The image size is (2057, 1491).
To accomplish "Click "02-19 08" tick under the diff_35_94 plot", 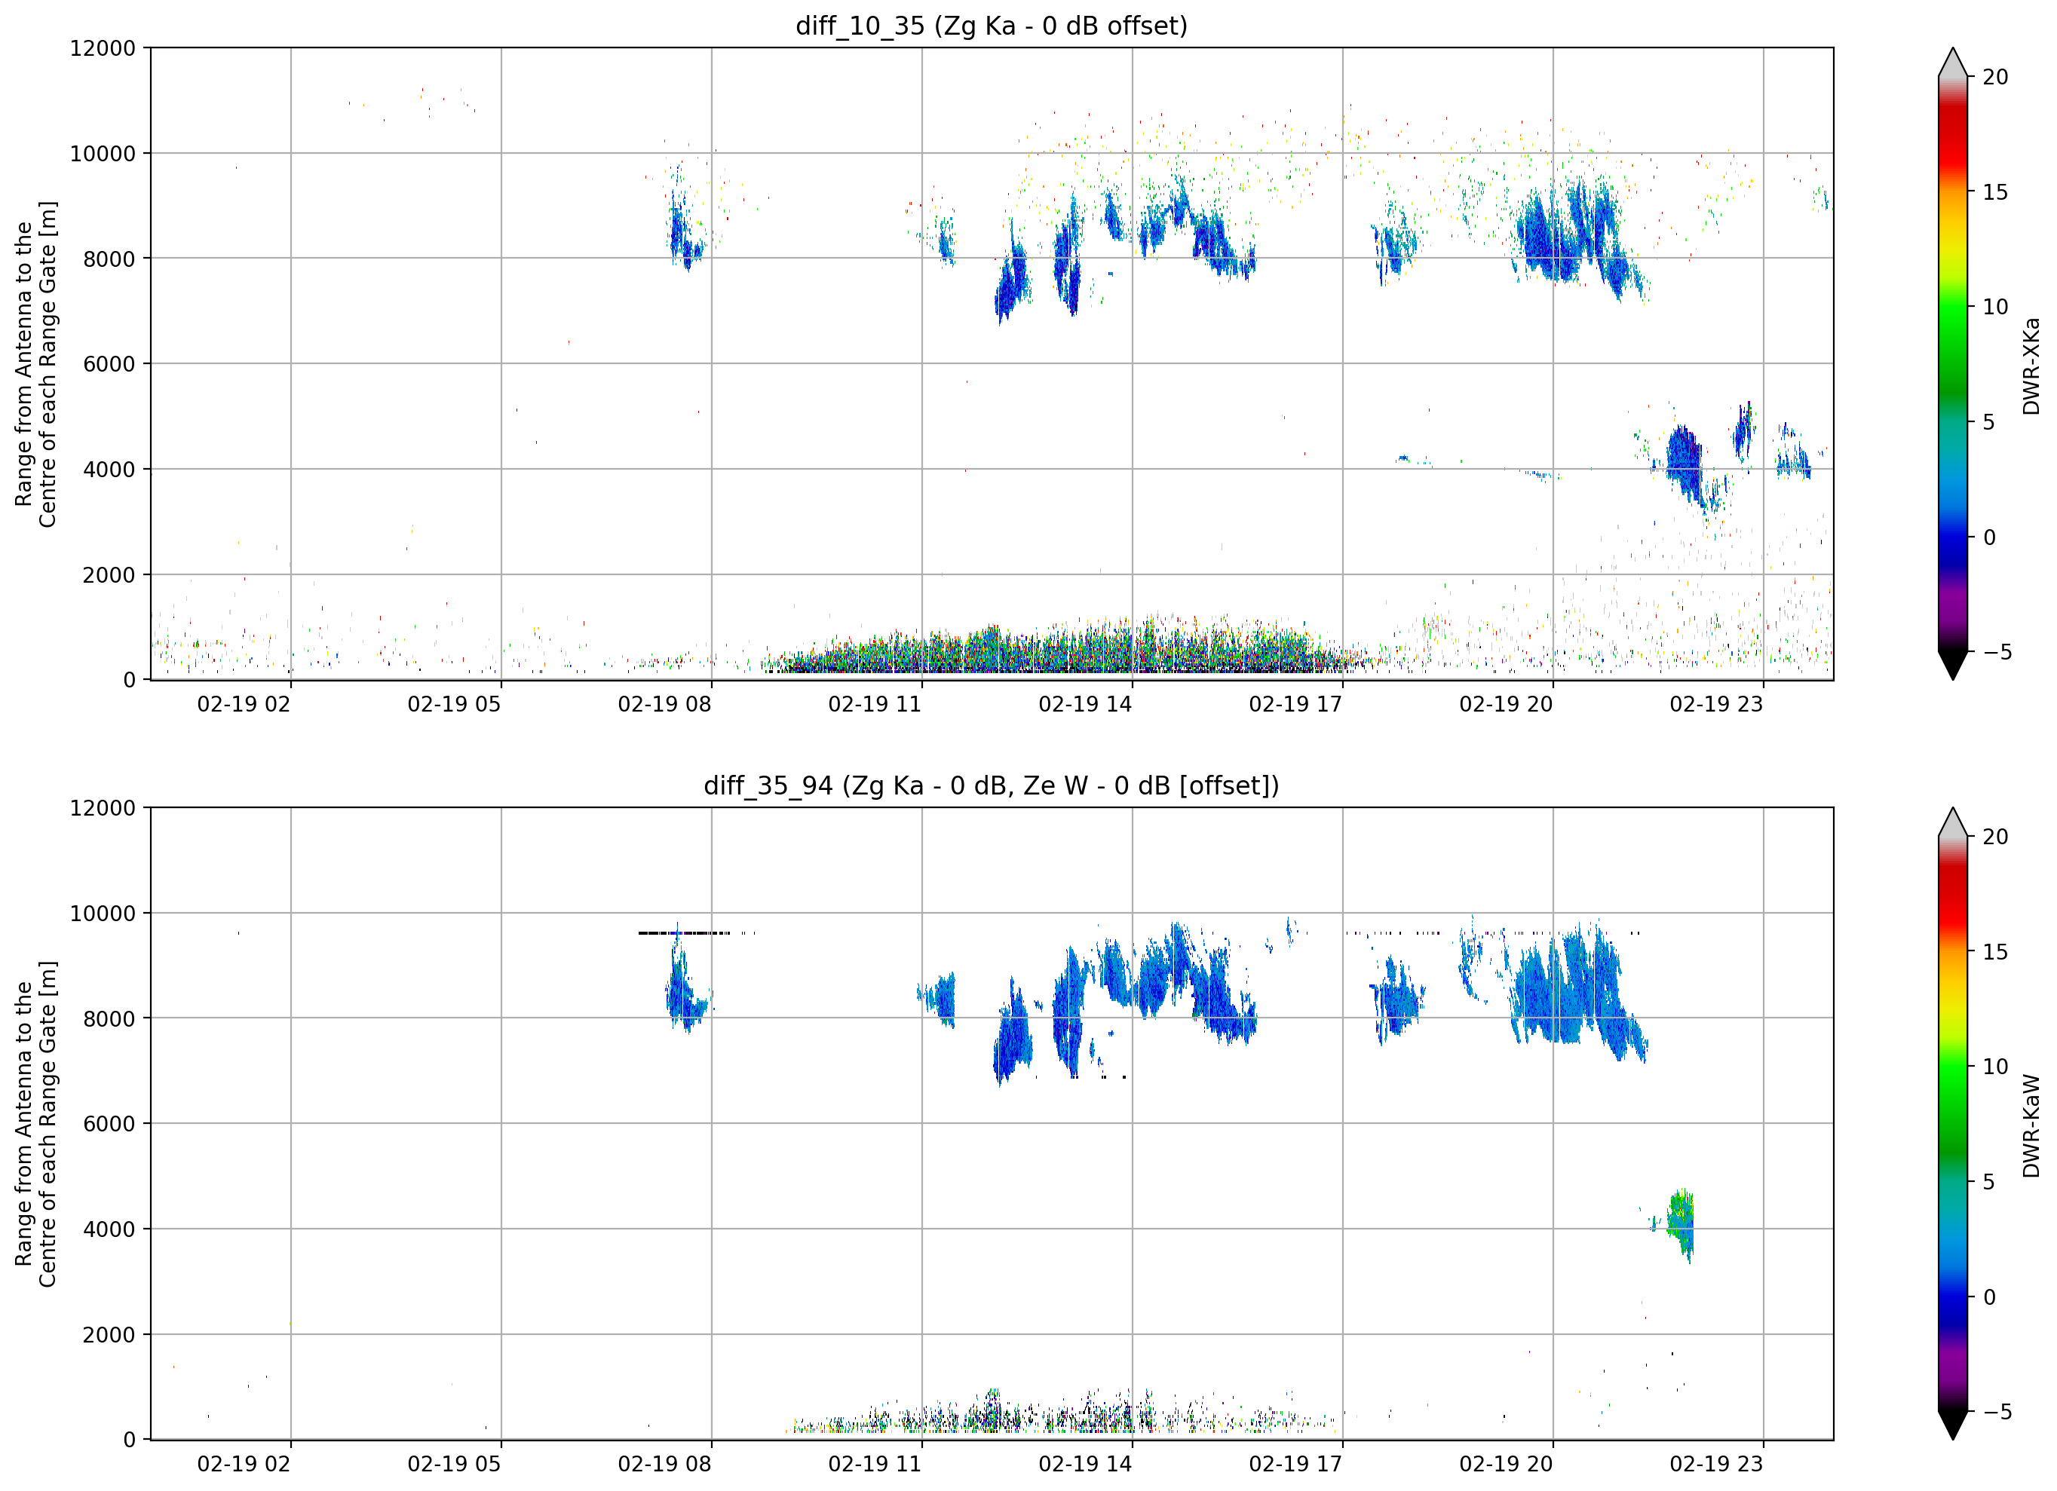I will (665, 1465).
